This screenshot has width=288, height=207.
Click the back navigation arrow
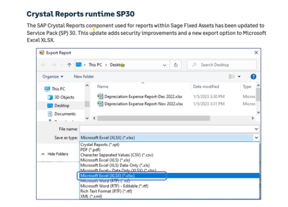[x=44, y=65]
